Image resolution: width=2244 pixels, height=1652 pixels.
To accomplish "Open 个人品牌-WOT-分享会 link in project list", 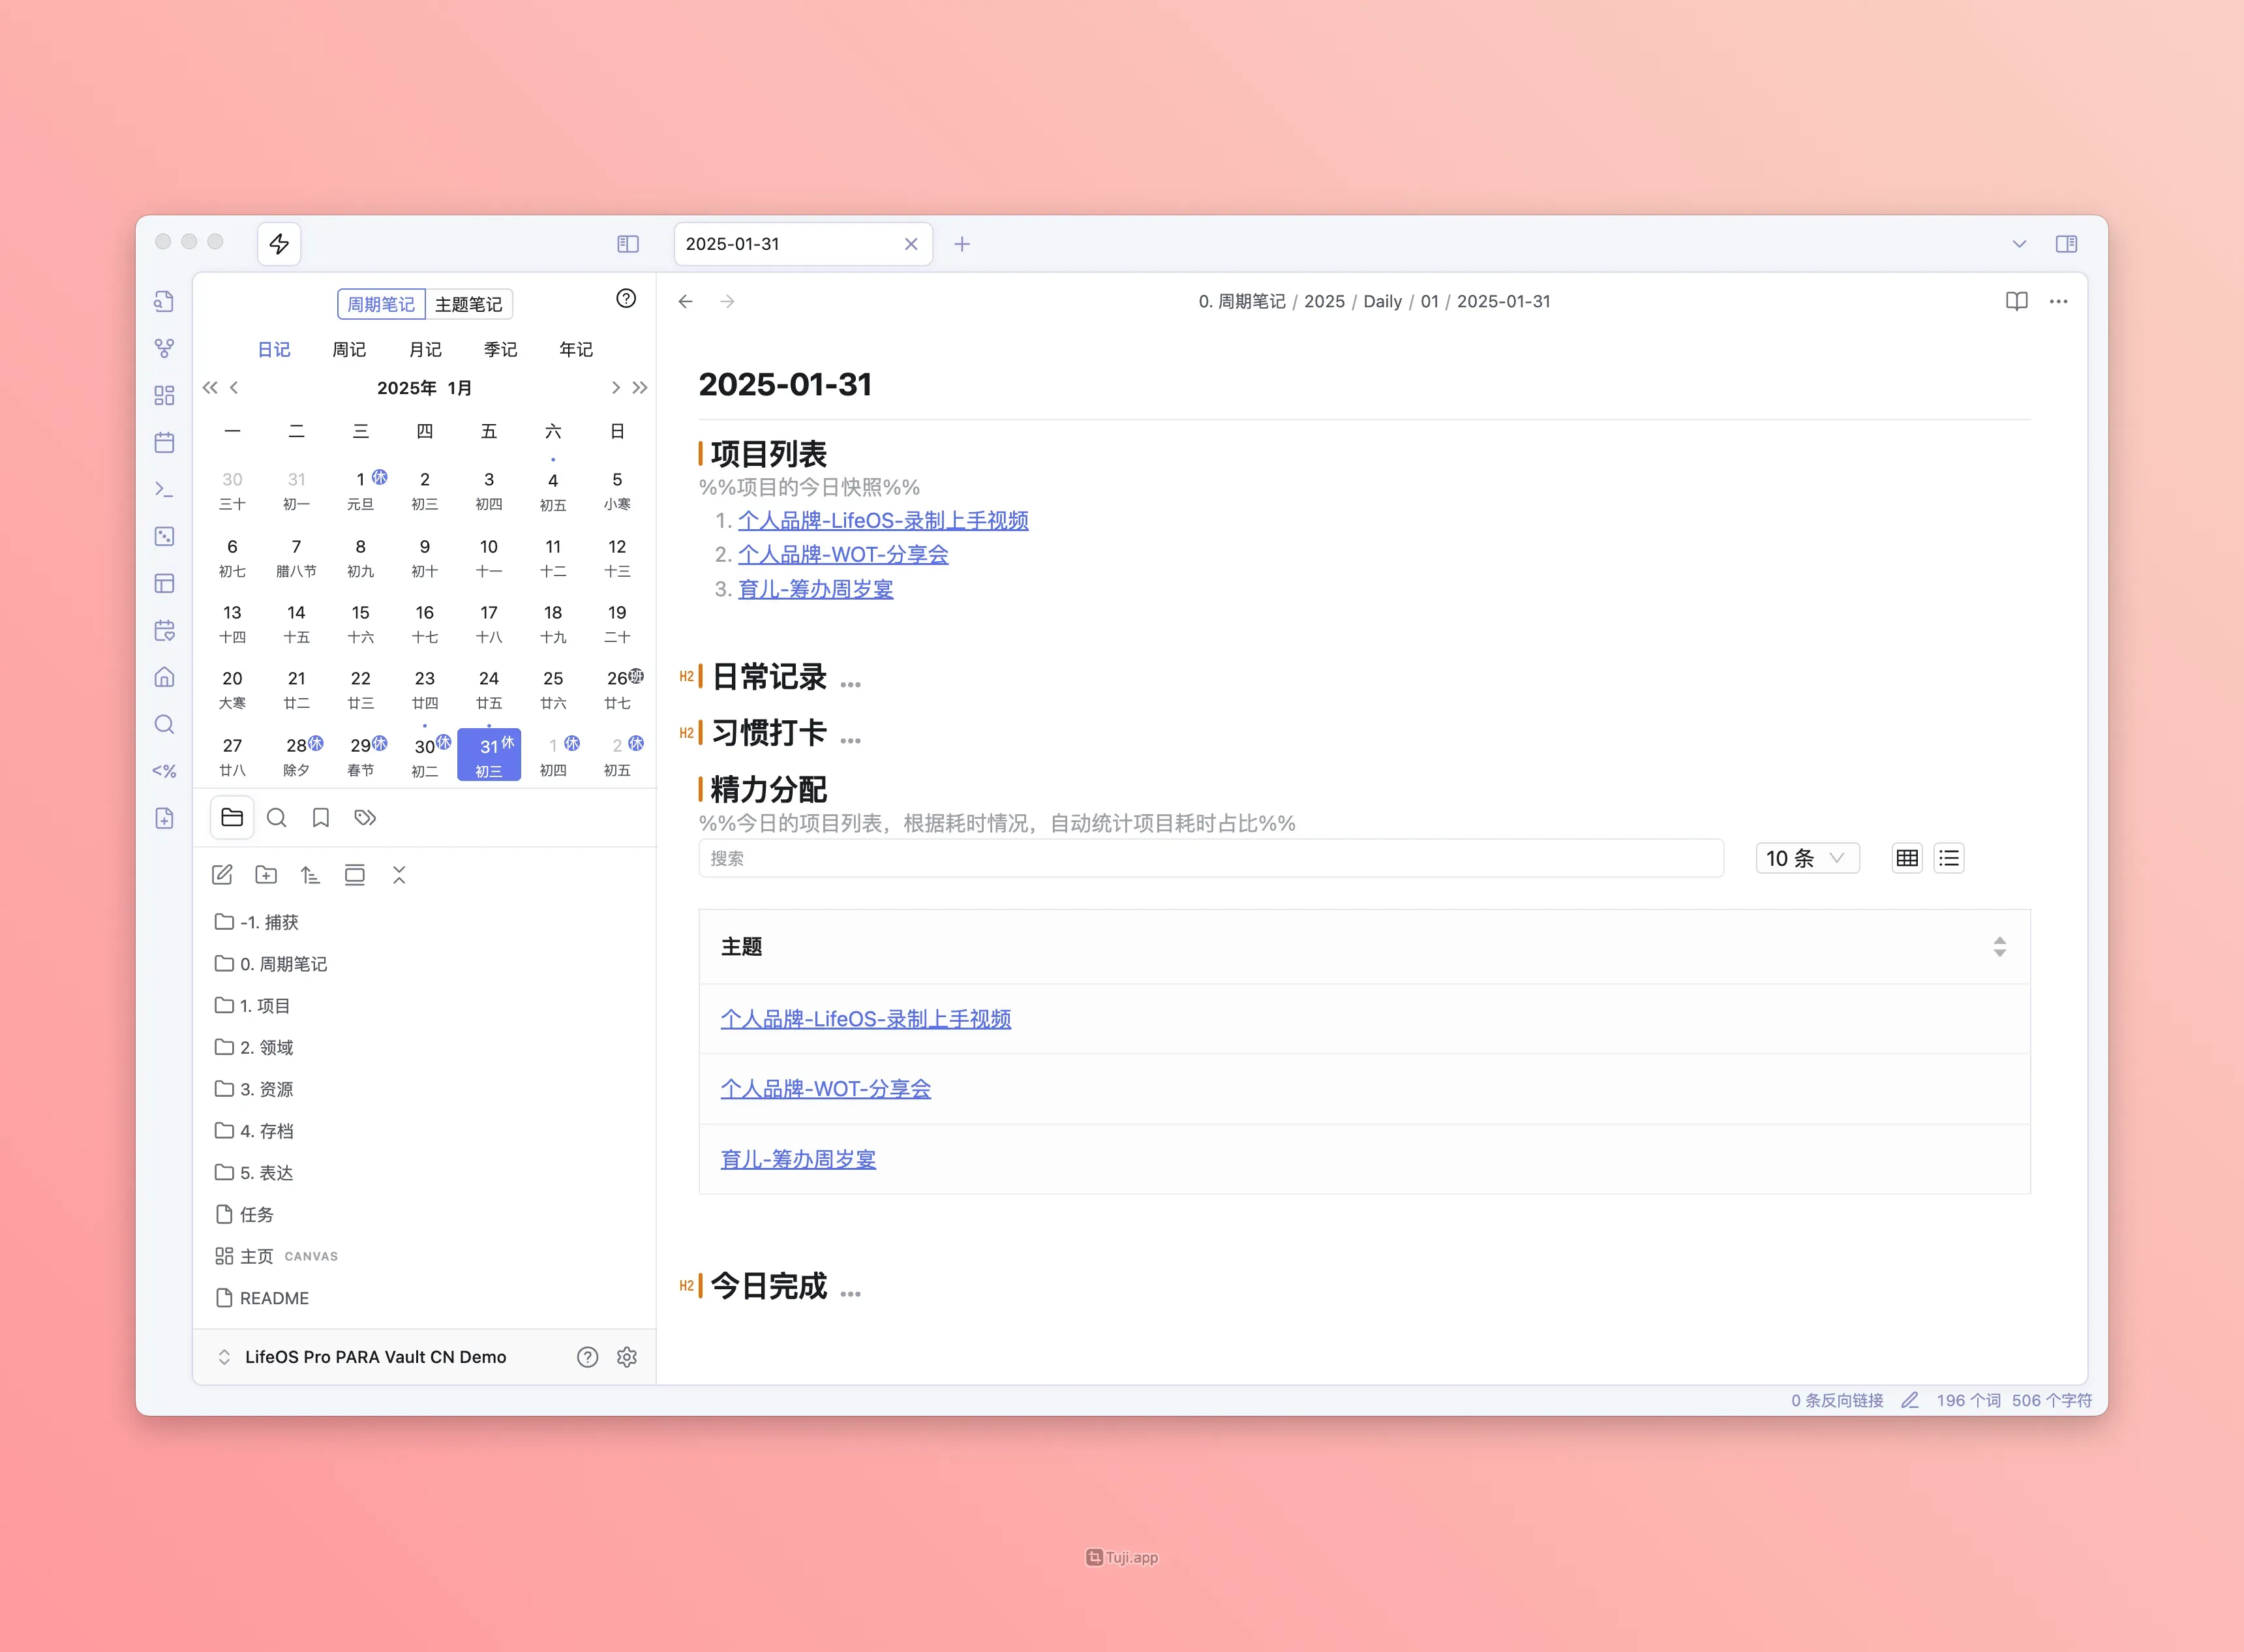I will (843, 554).
